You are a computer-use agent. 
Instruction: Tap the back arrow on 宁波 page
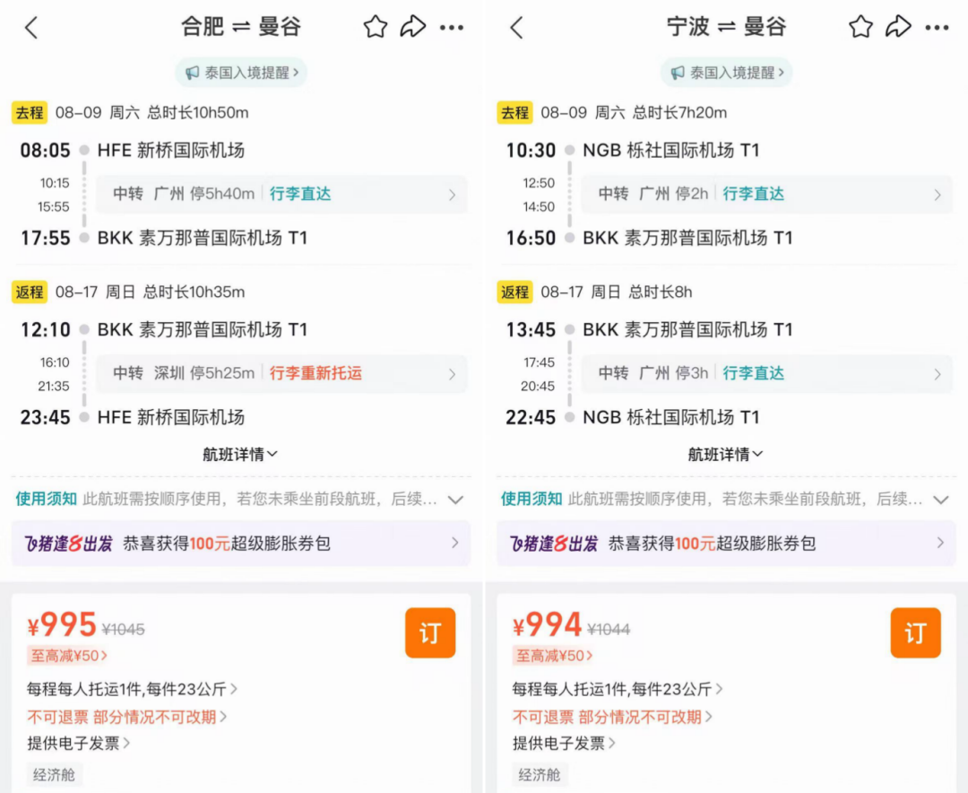516,27
